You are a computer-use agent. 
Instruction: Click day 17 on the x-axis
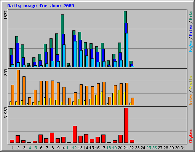pyautogui.click(x=103, y=148)
